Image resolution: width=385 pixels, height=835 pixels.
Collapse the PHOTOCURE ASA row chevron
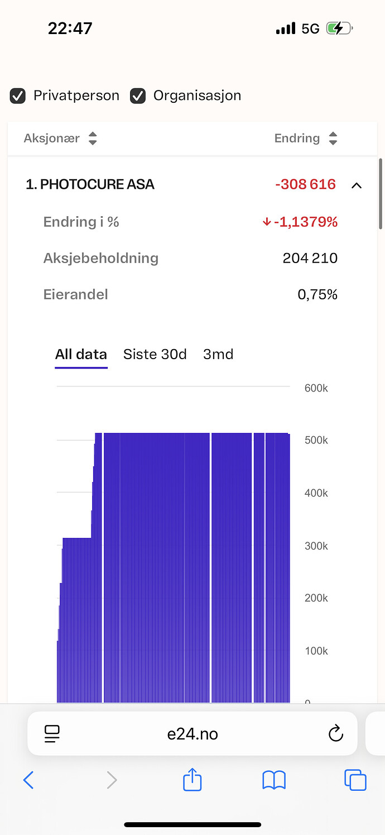click(x=357, y=185)
